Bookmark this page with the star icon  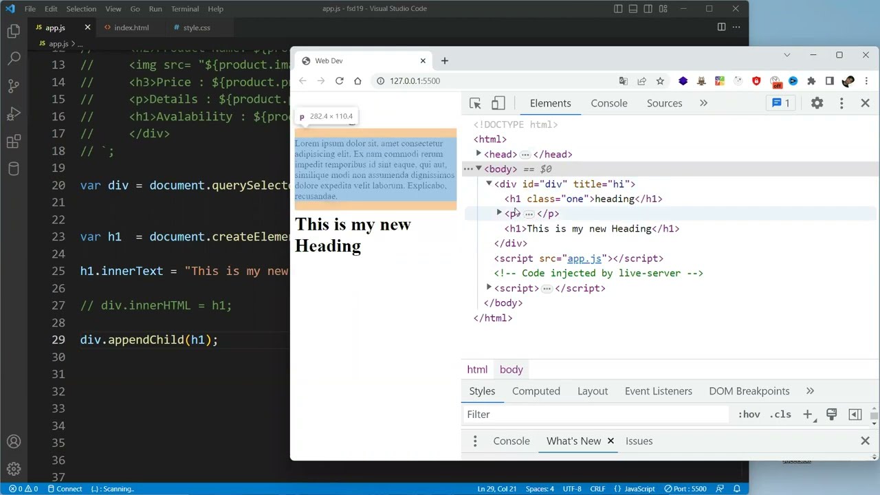tap(660, 81)
